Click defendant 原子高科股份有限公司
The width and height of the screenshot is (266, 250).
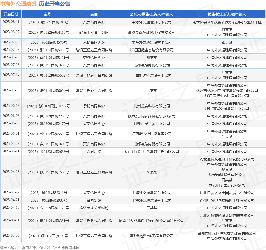pyautogui.click(x=227, y=175)
